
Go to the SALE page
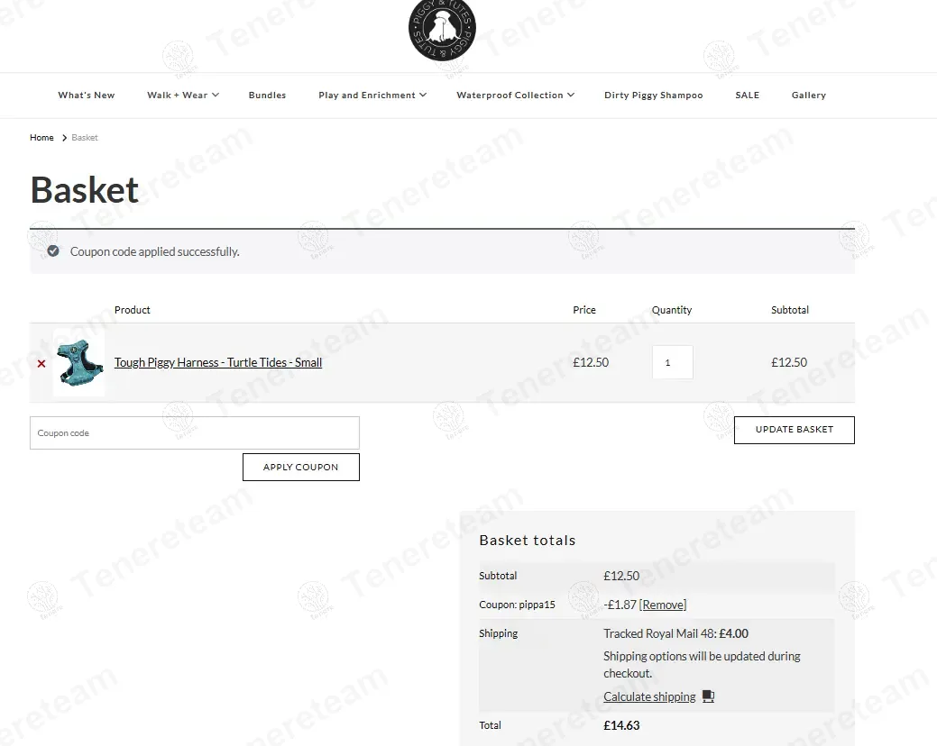[747, 95]
